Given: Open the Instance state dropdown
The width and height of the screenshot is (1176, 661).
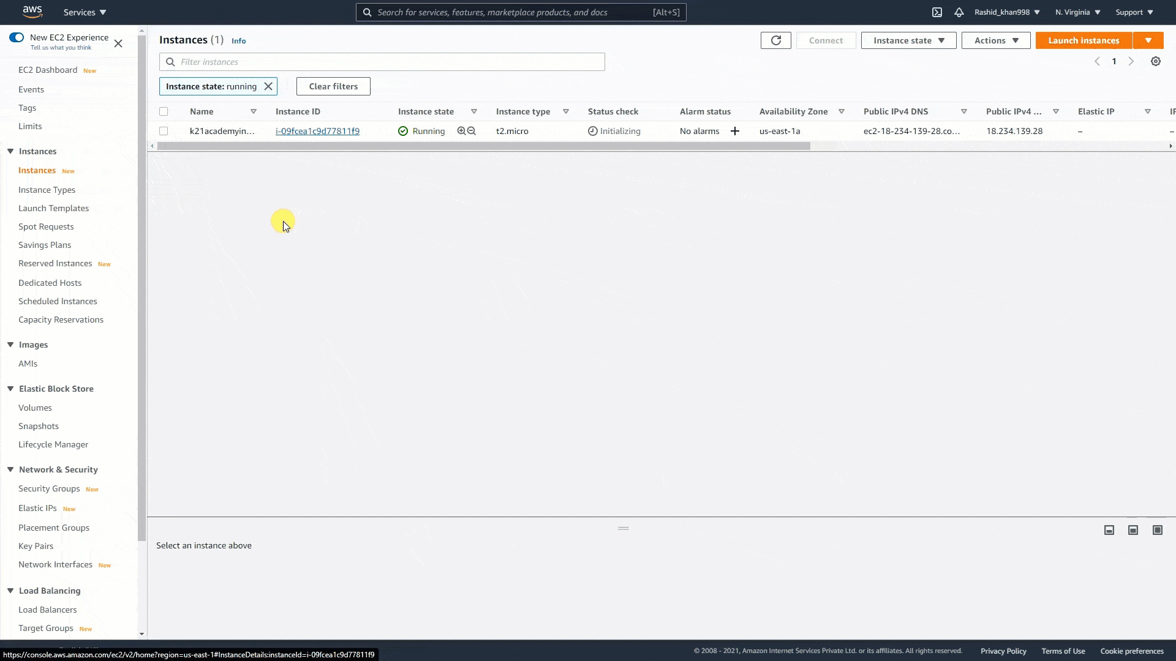Looking at the screenshot, I should pyautogui.click(x=908, y=40).
